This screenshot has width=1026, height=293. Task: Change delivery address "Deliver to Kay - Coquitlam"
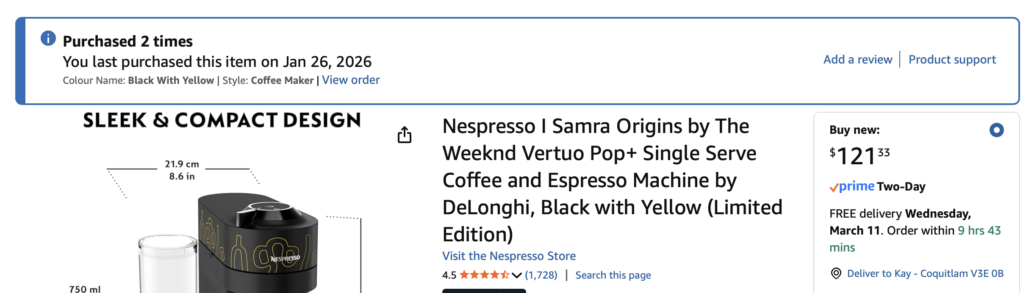pyautogui.click(x=925, y=274)
